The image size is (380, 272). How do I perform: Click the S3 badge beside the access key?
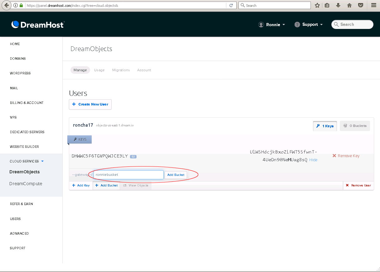[x=133, y=156]
